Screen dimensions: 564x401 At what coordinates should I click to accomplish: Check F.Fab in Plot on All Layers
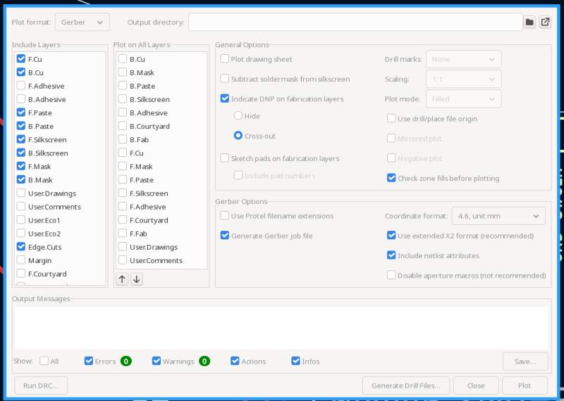click(x=123, y=234)
